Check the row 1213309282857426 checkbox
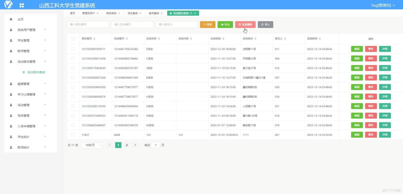 tap(73, 77)
